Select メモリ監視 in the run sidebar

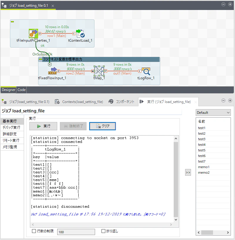[x=12, y=147]
